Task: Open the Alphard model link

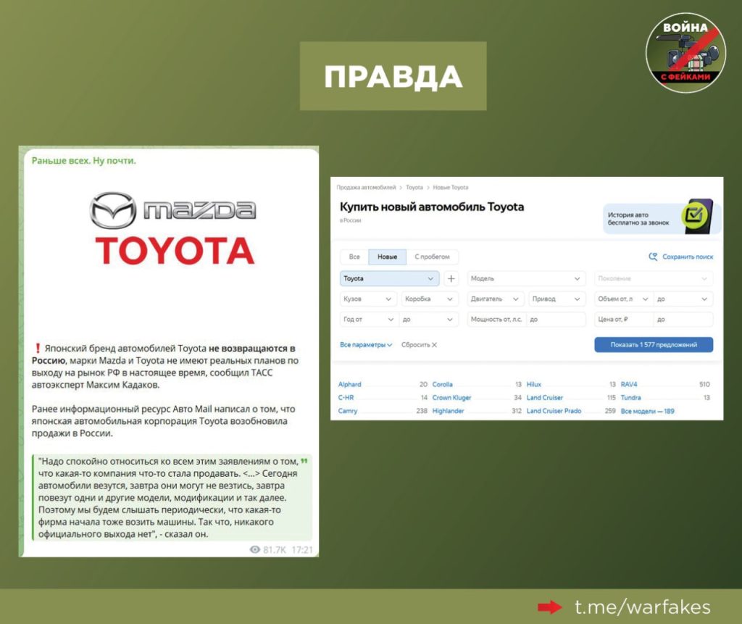Action: [x=350, y=384]
